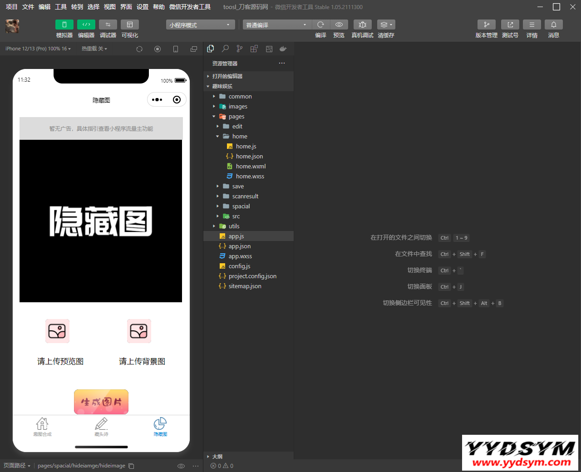Open the 小程序模式 mode dropdown
The image size is (581, 472).
(x=200, y=25)
